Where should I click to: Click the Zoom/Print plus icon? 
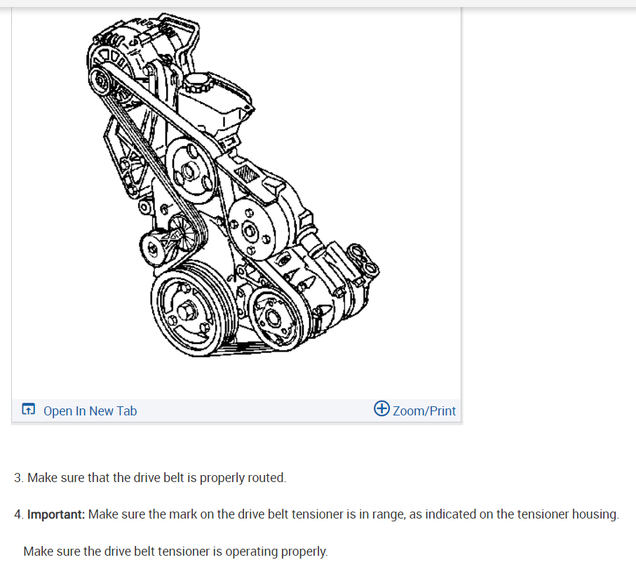click(x=381, y=408)
